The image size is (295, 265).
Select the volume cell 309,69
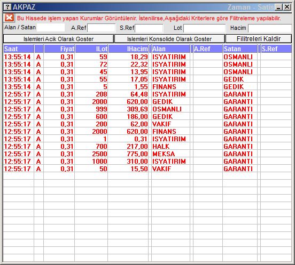137,109
